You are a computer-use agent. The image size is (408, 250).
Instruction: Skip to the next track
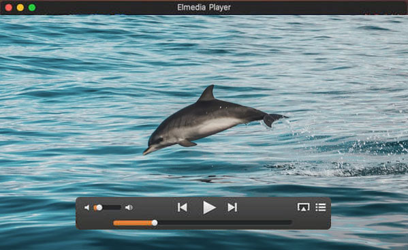(232, 207)
